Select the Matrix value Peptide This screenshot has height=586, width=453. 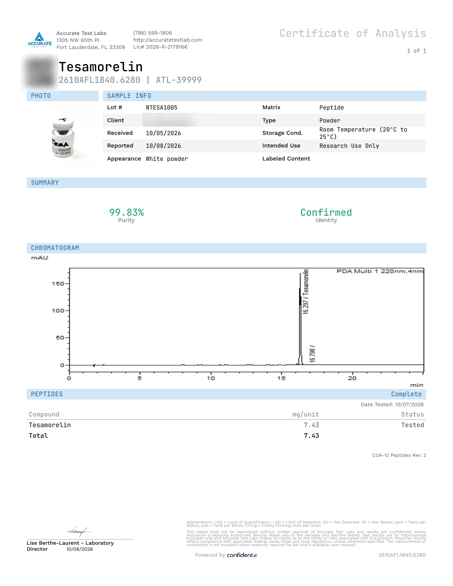point(331,108)
